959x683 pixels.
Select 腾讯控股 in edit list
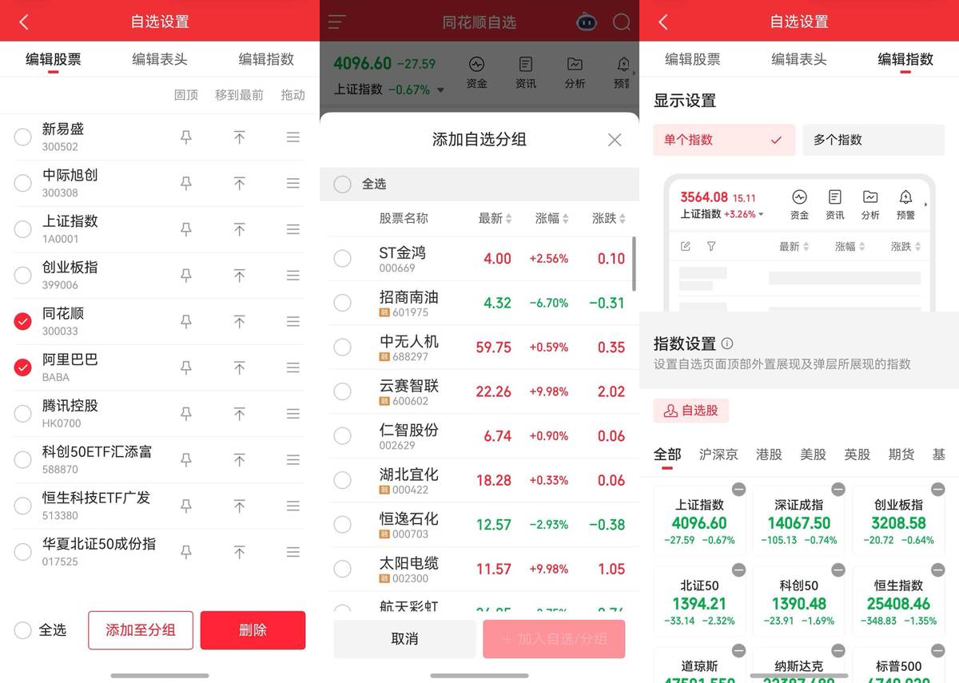(x=23, y=414)
